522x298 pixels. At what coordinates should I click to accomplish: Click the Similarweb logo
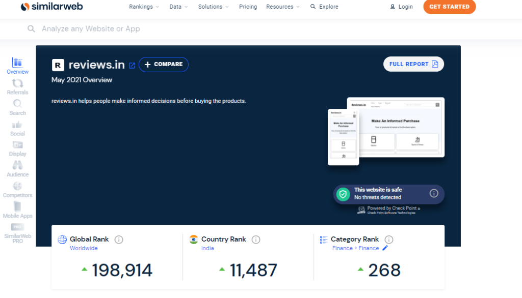click(x=51, y=7)
